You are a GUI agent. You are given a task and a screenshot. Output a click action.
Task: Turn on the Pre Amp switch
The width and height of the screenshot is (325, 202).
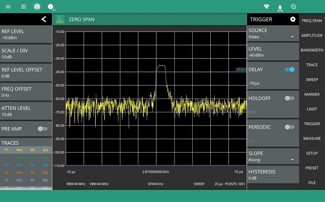[43, 129]
